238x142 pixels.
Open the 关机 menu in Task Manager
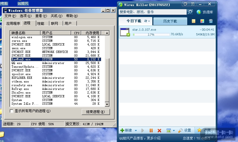[x=56, y=16]
